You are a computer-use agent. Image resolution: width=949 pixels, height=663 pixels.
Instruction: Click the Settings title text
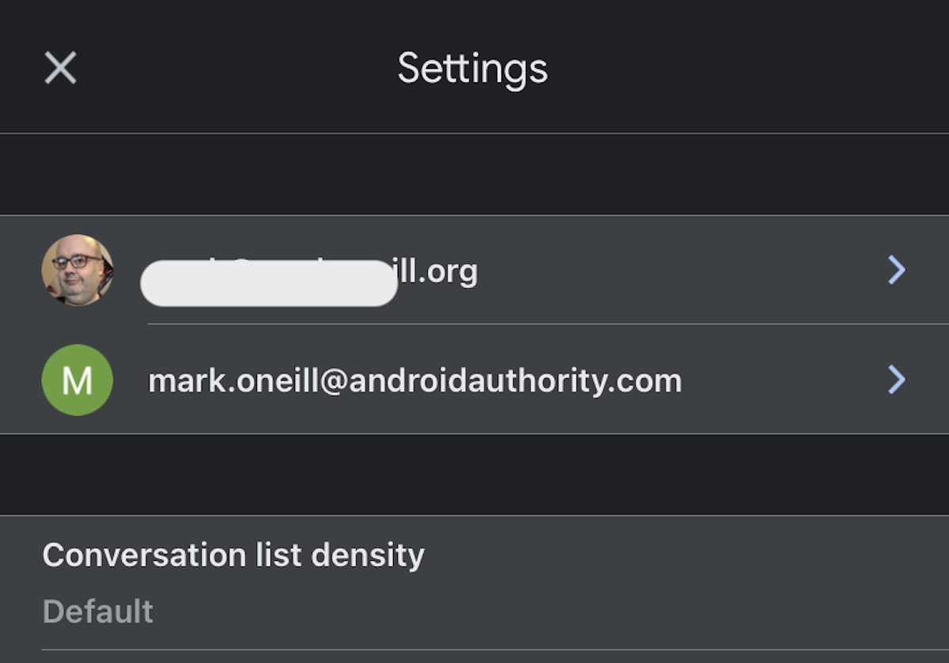tap(472, 69)
